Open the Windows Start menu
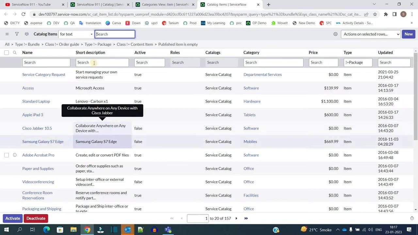This screenshot has width=418, height=235. click(7, 230)
